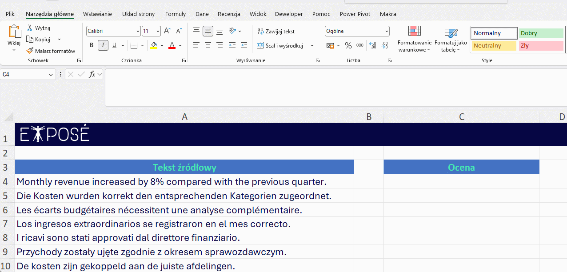Click the increase indent icon
Screen dimensions: 567x272
[244, 45]
